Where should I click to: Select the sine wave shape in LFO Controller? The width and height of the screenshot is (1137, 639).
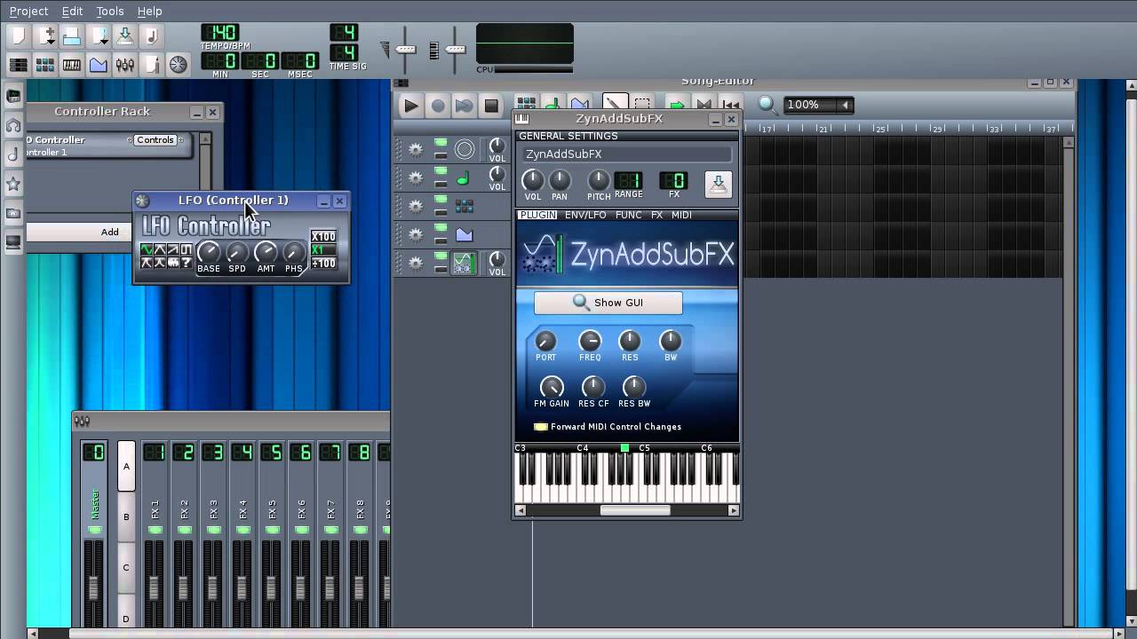click(x=147, y=250)
